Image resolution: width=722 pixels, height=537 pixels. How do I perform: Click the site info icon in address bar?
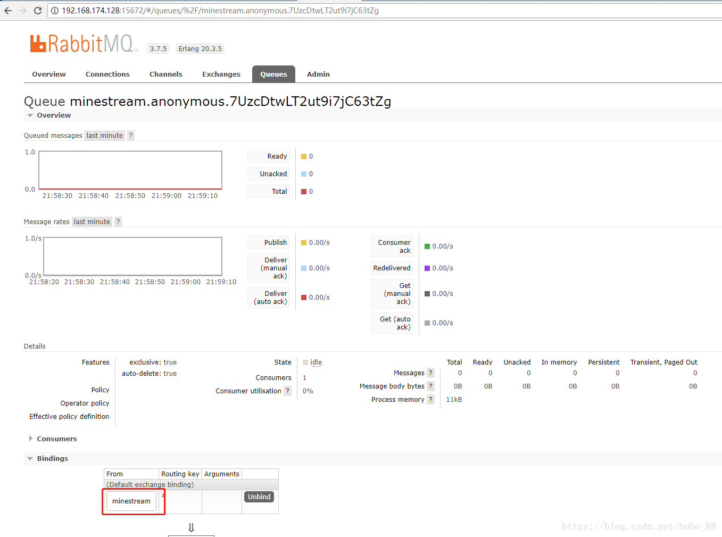pos(54,11)
